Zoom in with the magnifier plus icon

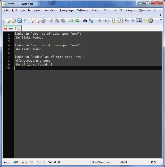[99, 21]
